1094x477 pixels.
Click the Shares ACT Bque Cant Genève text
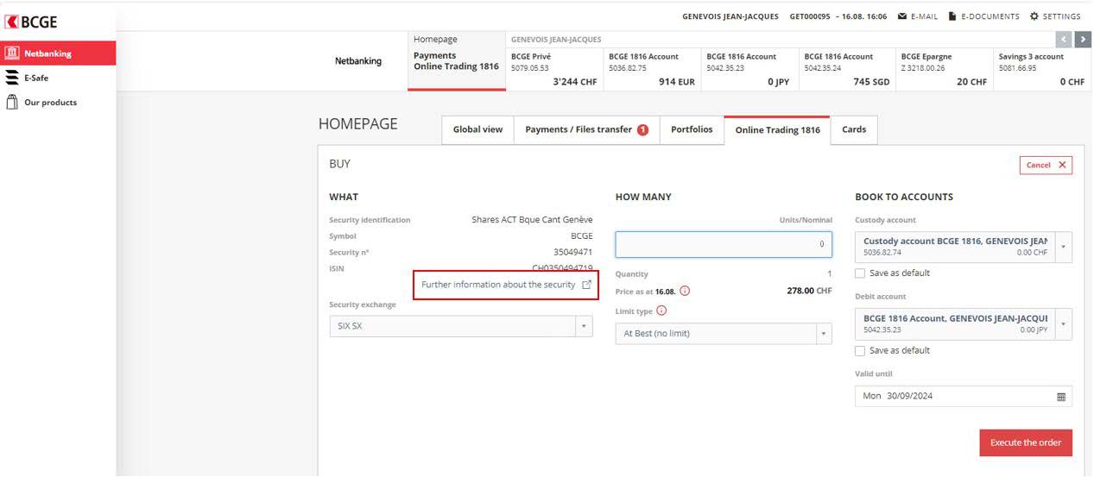click(532, 220)
